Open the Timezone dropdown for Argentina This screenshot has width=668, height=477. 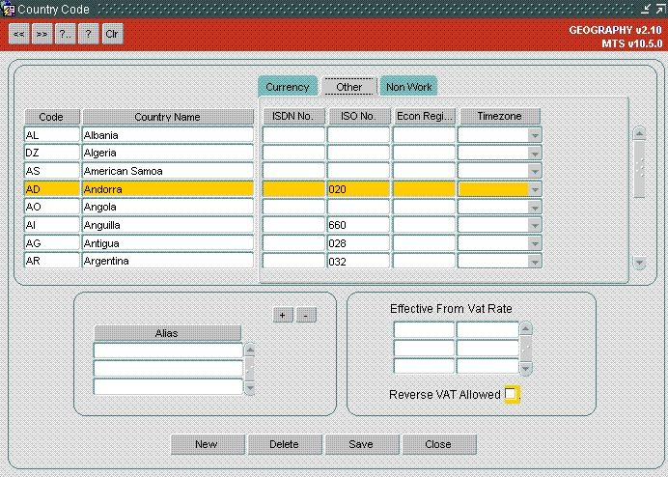click(x=535, y=262)
